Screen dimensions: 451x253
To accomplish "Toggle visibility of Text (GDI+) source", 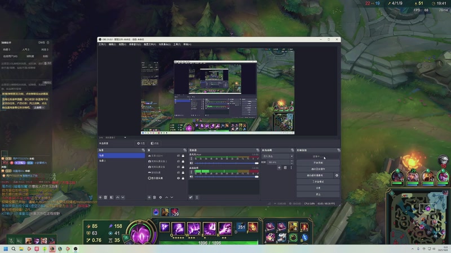I will tap(178, 156).
